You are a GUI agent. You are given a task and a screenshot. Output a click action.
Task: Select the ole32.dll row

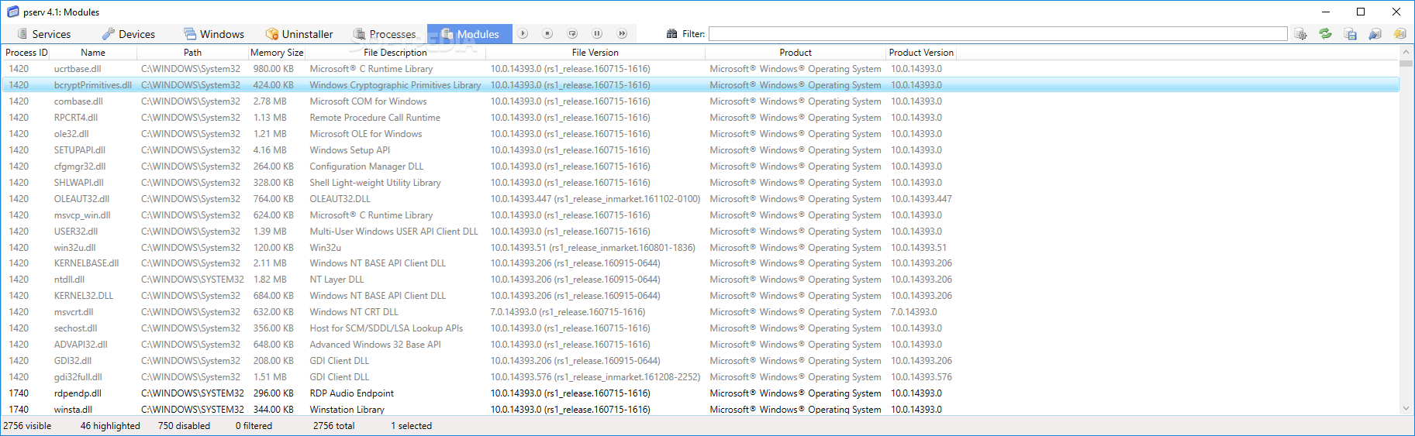point(701,134)
